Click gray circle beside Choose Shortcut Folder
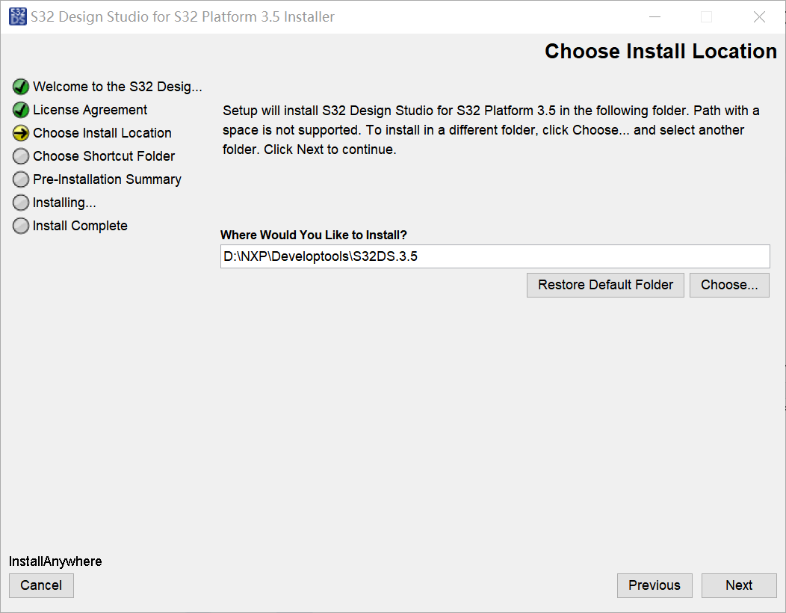Image resolution: width=786 pixels, height=613 pixels. [x=21, y=156]
